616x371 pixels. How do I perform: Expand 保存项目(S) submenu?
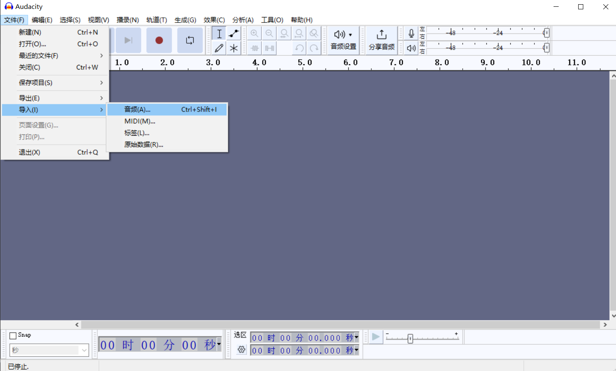click(x=55, y=83)
